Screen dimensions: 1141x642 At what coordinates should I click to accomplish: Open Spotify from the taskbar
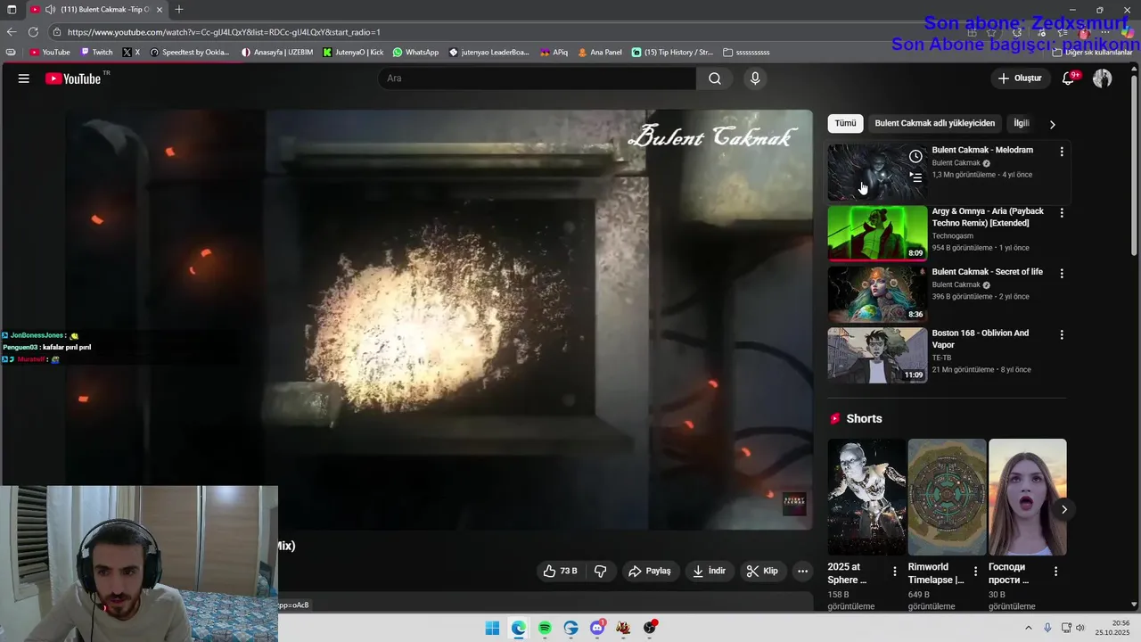[x=545, y=628]
